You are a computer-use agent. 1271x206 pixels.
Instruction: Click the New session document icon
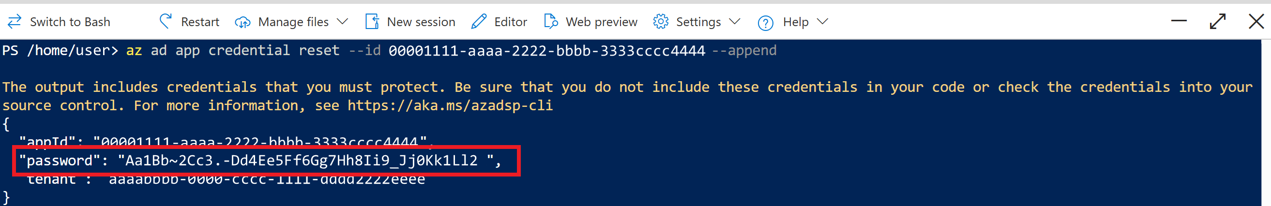click(372, 22)
